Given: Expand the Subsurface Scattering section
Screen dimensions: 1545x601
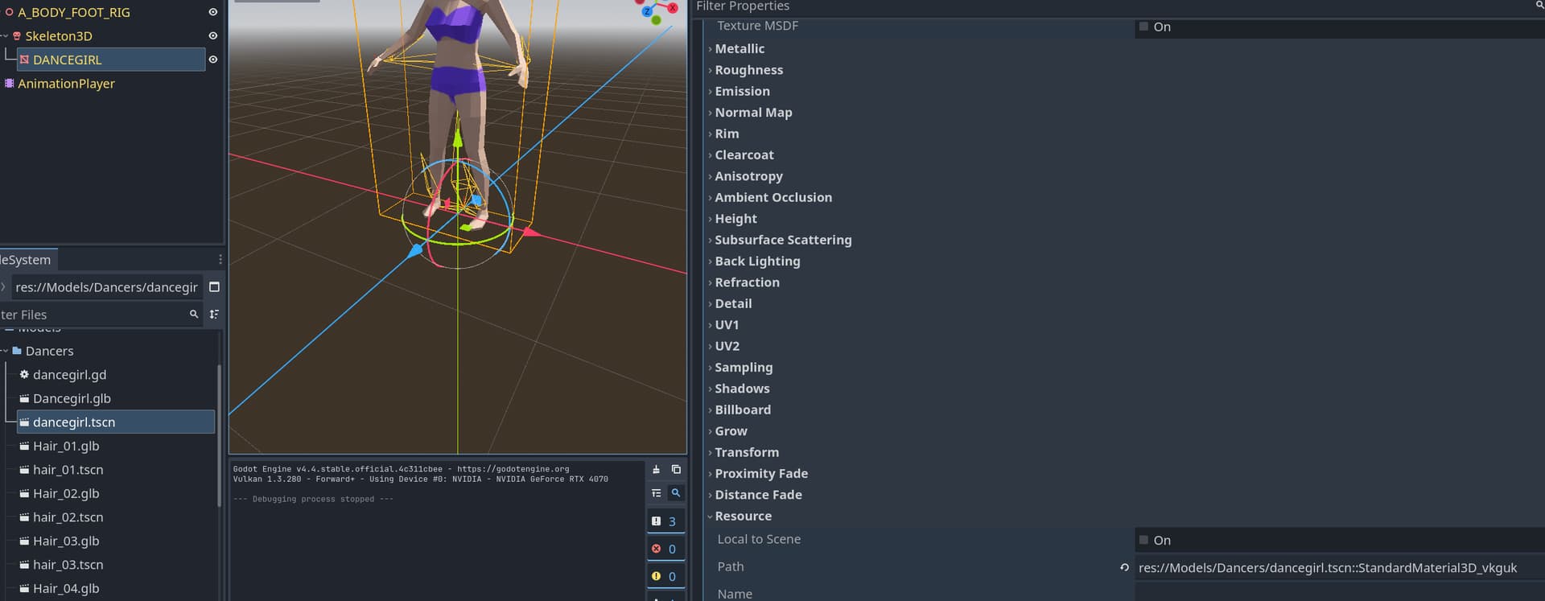Looking at the screenshot, I should pyautogui.click(x=783, y=240).
